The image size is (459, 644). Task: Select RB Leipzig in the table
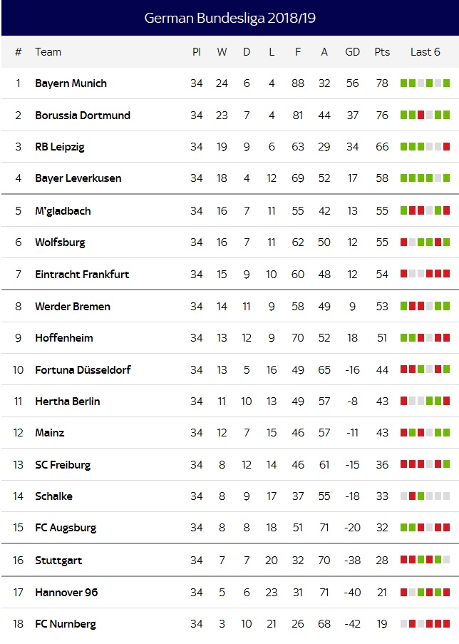(x=59, y=147)
